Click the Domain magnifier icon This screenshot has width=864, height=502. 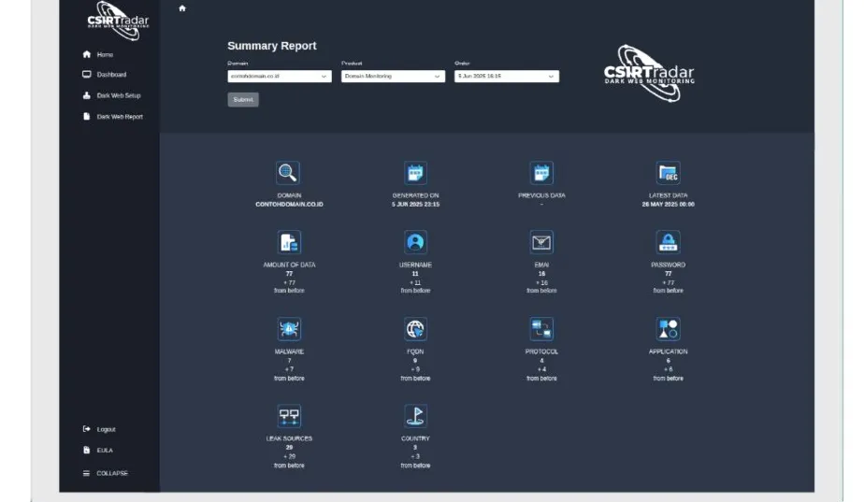click(x=288, y=173)
